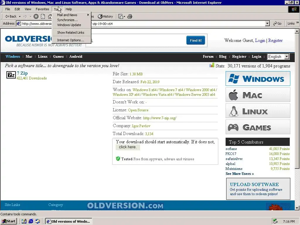Open Internet Options... from Tools menu
This screenshot has width=300, height=225.
72,40
